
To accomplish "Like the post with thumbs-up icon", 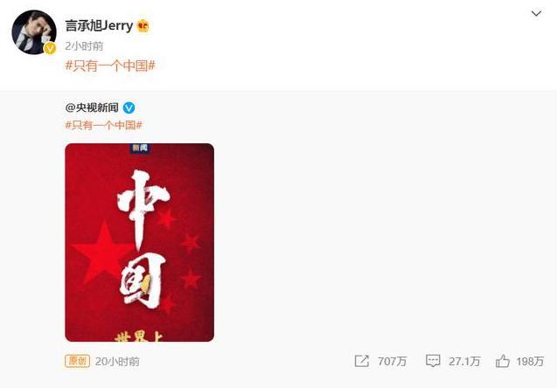I will coord(502,361).
